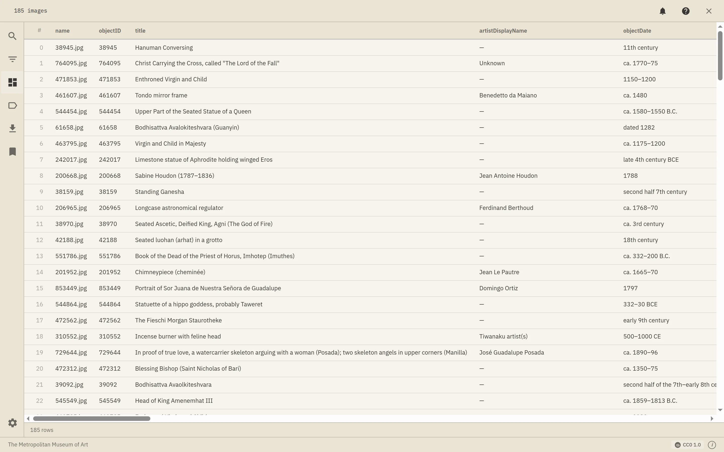Click date late 4th century BCE
The width and height of the screenshot is (724, 452).
(x=651, y=160)
